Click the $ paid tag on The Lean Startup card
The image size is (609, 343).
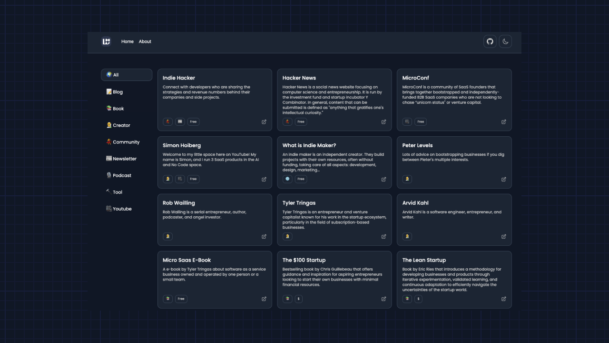tap(418, 299)
